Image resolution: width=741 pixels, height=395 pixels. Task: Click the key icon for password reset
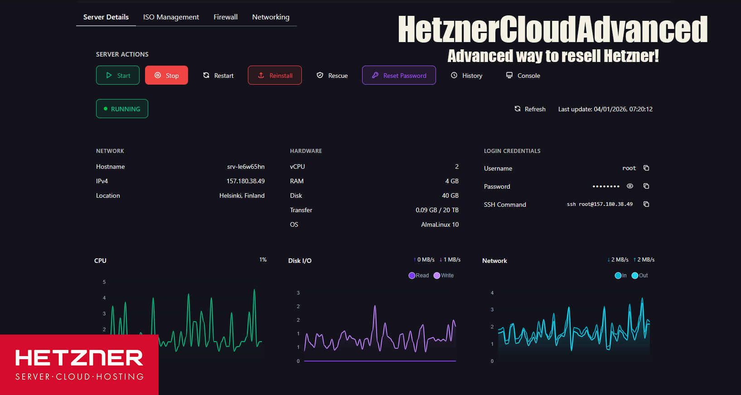coord(375,75)
